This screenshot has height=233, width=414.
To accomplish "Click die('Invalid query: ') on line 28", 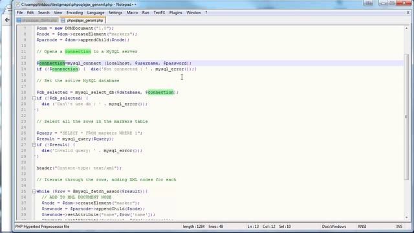I will (x=92, y=151).
